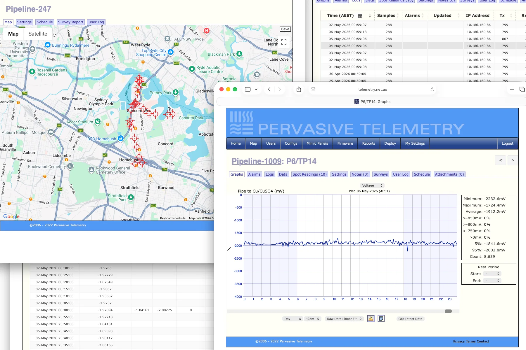The image size is (526, 350).
Task: Click Get Latest Data button
Action: (410, 319)
